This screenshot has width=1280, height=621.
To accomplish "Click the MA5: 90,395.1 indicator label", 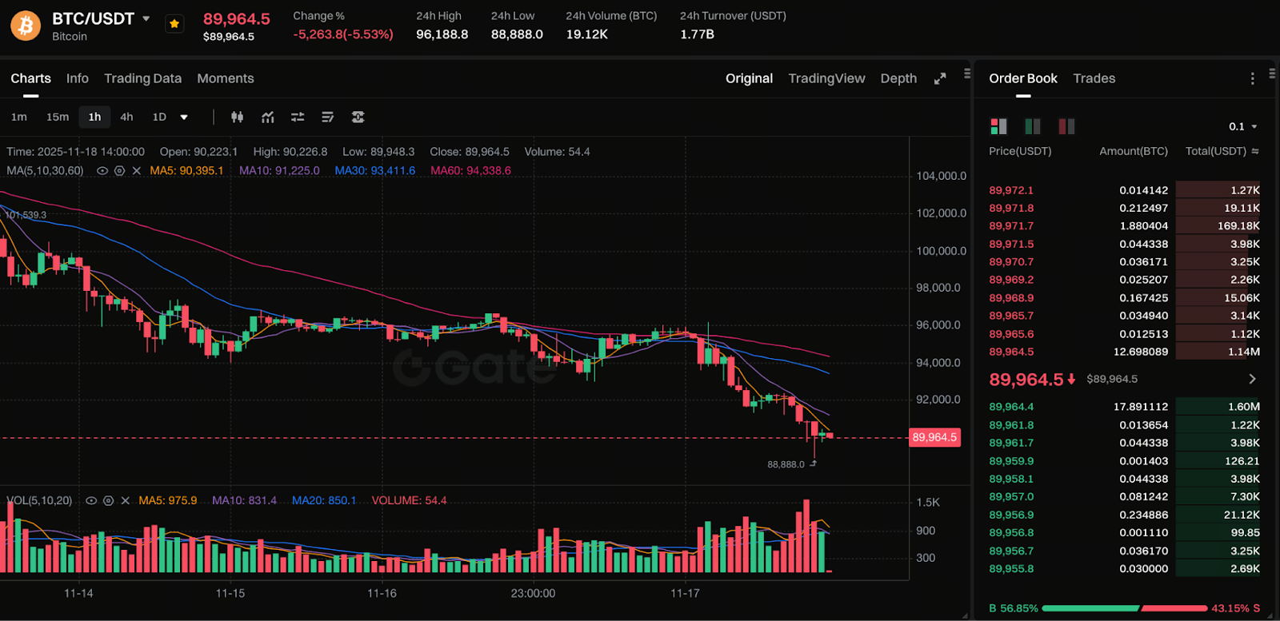I will (x=187, y=171).
